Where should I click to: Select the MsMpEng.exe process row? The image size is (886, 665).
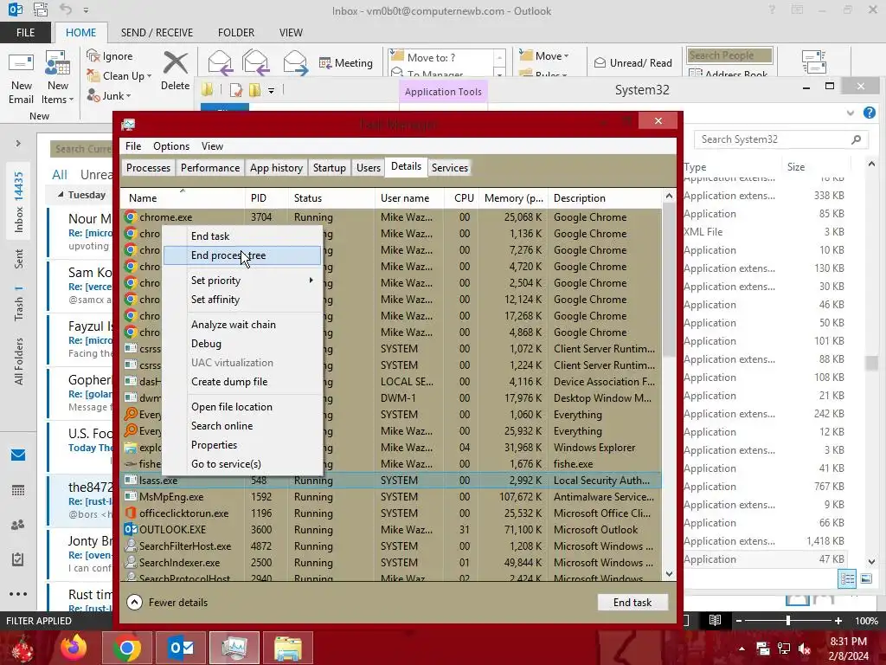click(390, 497)
